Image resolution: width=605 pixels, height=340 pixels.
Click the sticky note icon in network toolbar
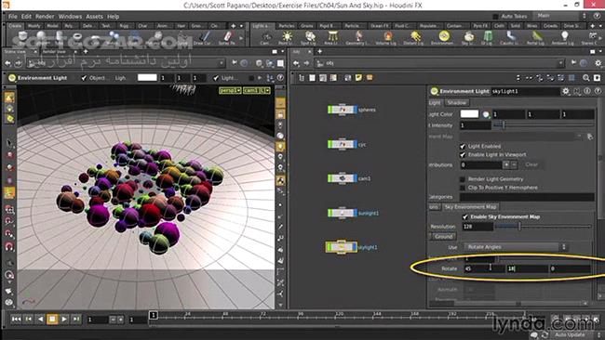click(x=359, y=78)
